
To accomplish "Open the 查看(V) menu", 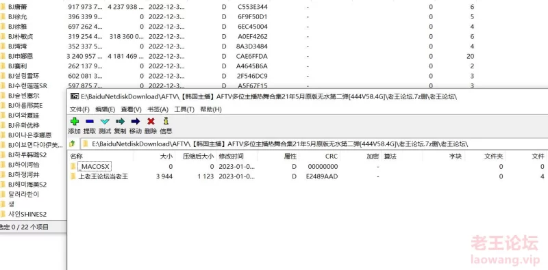I will coord(131,109).
